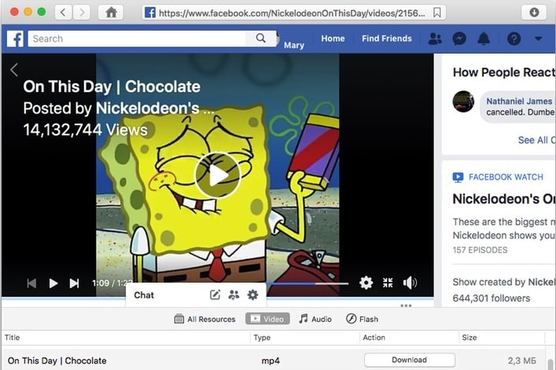Open Nickelodeon's show title link
Screen dimensions: 556x370
(x=504, y=199)
